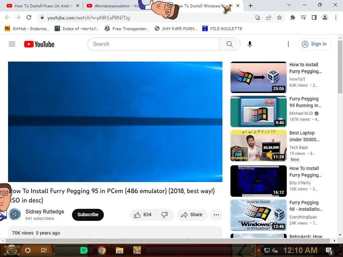Open the 9:40 Michael MJD thumbnail
This screenshot has width=343, height=257.
pos(259,111)
